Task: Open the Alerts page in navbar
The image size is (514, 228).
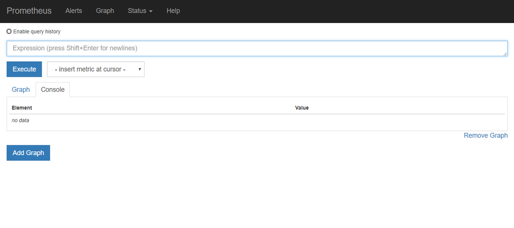Action: [x=74, y=11]
